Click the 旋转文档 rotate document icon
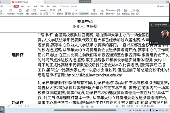This screenshot has height=113, width=170. pos(60,11)
